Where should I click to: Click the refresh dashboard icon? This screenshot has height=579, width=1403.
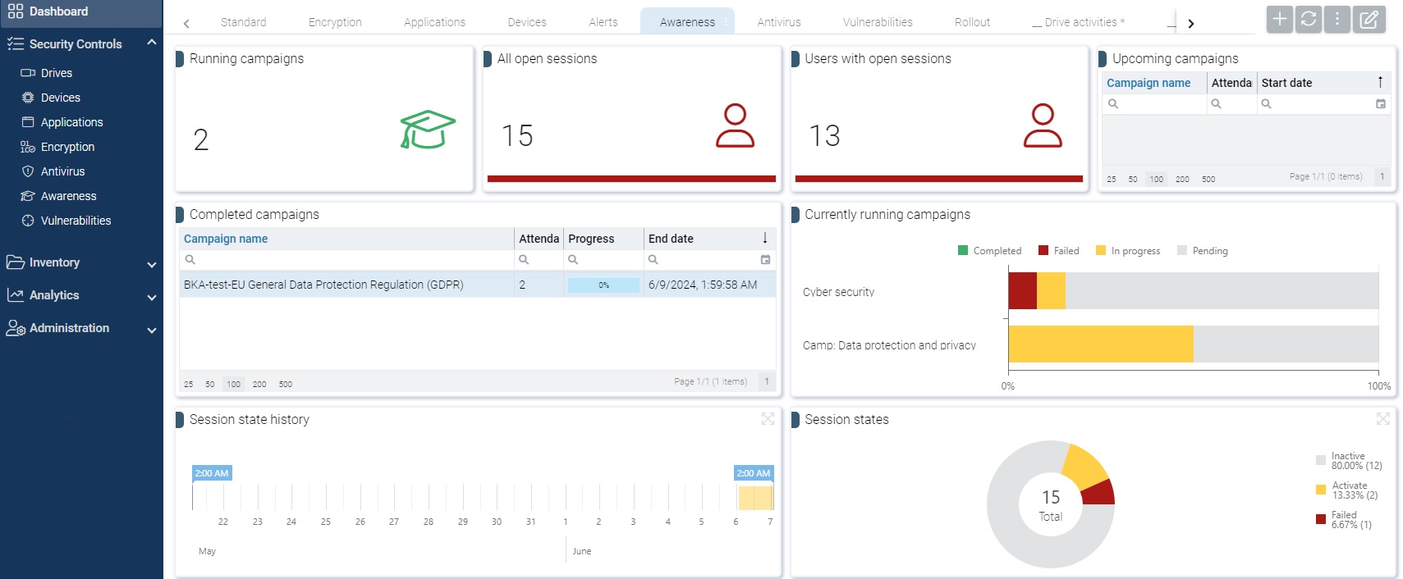coord(1309,19)
